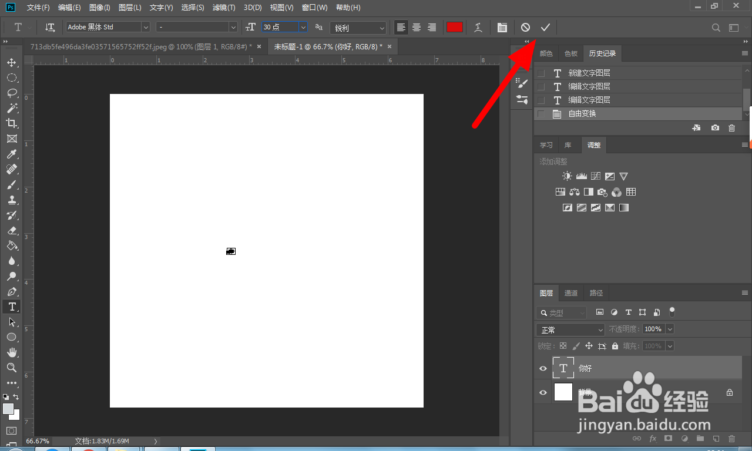This screenshot has height=451, width=752.
Task: Select the Eraser tool
Action: coord(11,230)
